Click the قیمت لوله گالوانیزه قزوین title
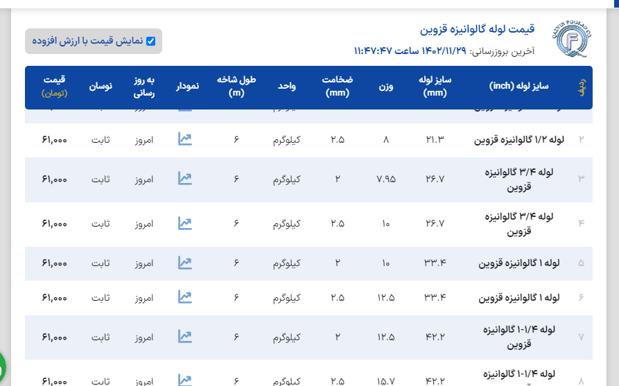Screen dimensions: 619x386 [477, 29]
